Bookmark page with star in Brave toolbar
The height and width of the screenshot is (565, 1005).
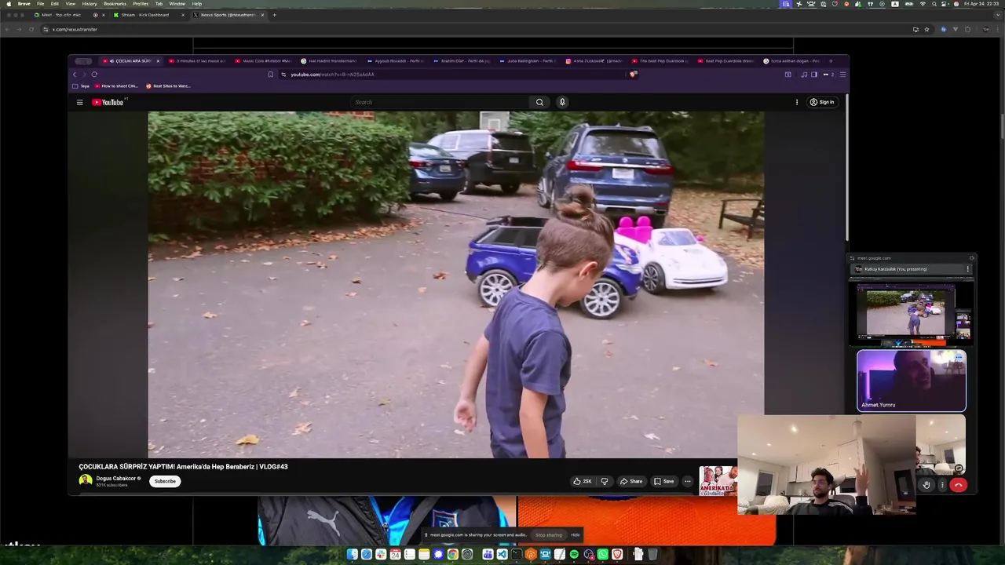point(926,29)
